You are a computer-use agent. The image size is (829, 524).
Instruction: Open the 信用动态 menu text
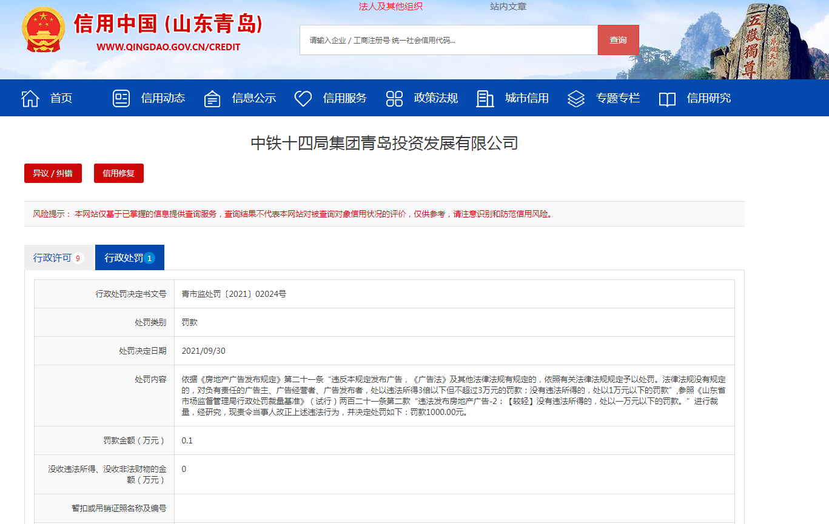point(163,98)
